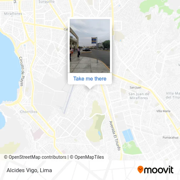Click the OpenStreetMap contributors attribution

[35, 157]
